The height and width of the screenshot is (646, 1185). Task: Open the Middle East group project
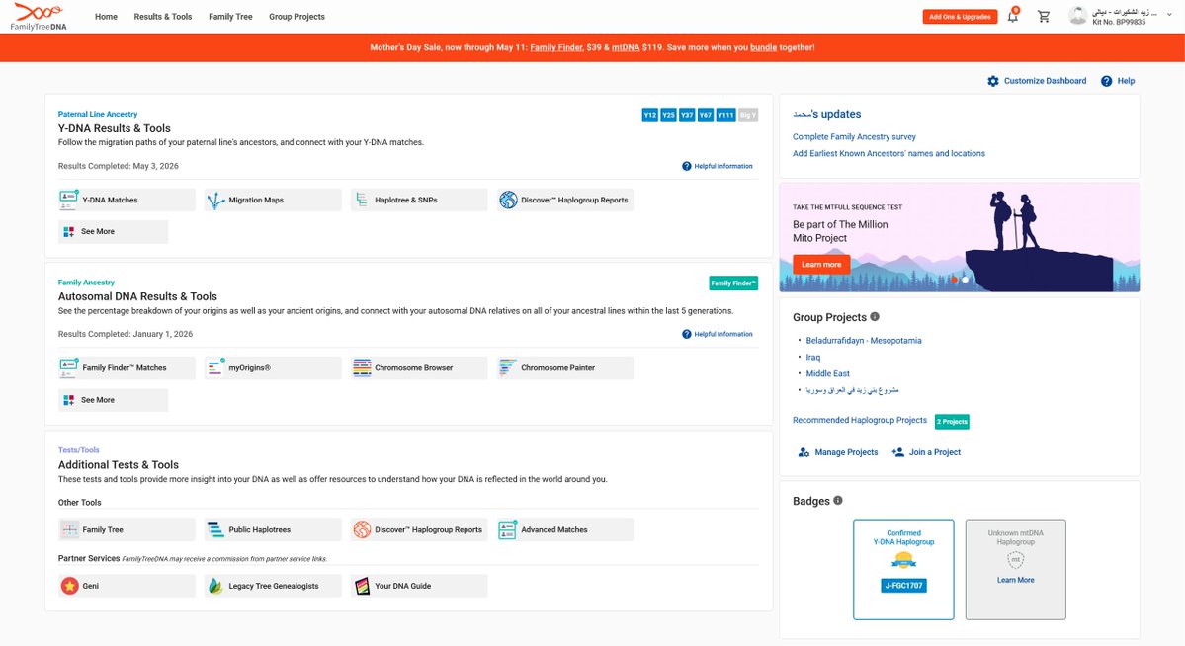(x=827, y=374)
